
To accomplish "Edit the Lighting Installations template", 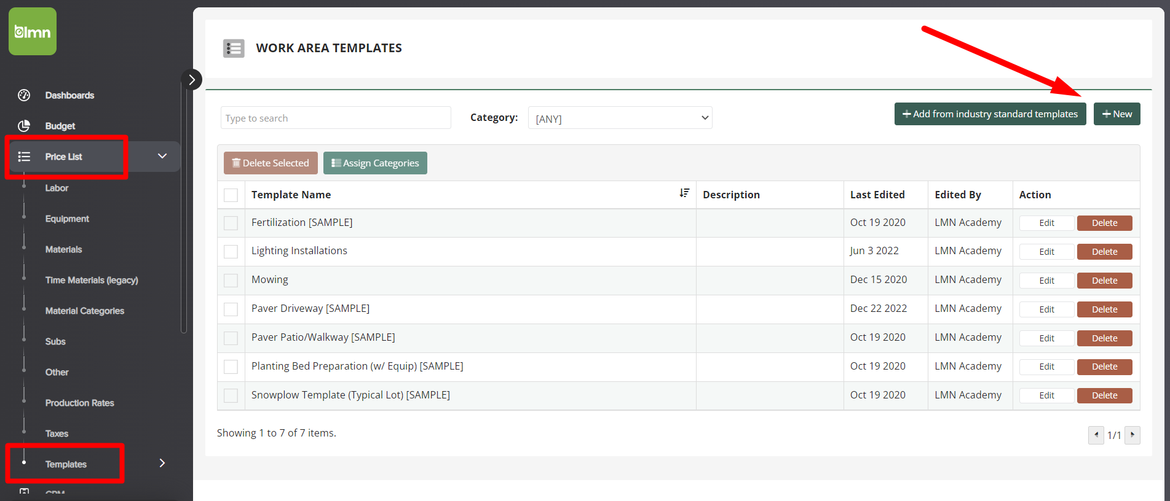I will [x=1046, y=252].
